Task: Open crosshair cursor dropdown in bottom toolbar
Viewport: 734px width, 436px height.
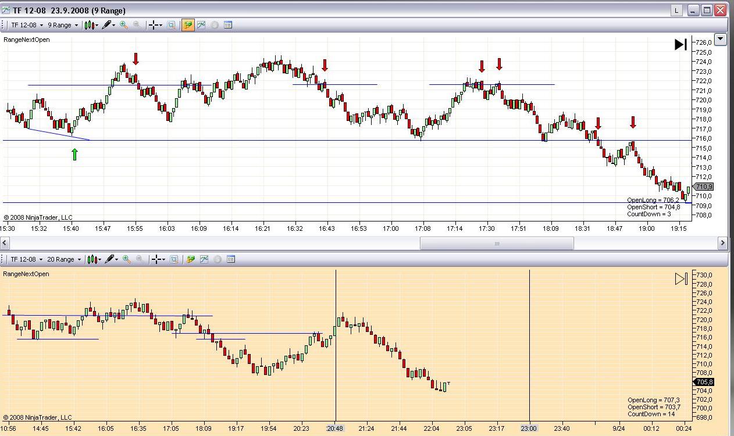Action: pyautogui.click(x=158, y=259)
